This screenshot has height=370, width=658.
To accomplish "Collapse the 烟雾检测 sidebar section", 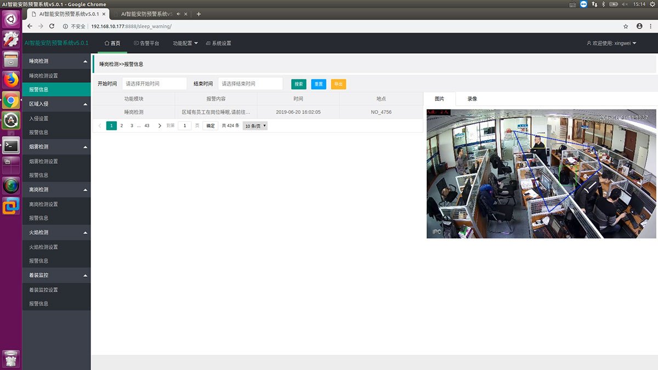I will click(85, 147).
